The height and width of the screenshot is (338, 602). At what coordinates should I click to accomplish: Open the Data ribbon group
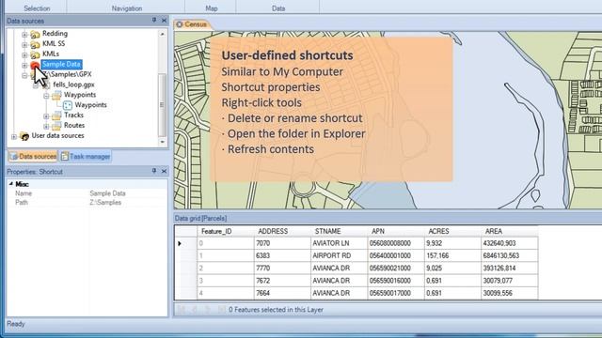[278, 8]
